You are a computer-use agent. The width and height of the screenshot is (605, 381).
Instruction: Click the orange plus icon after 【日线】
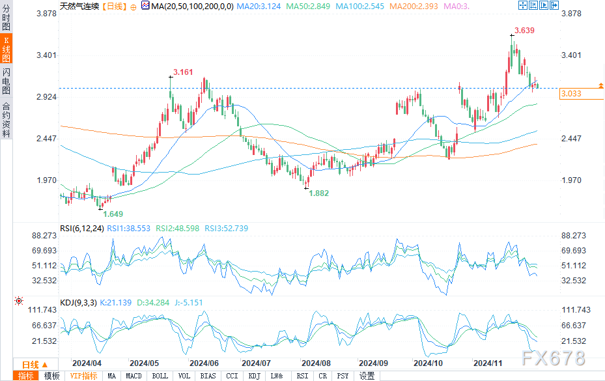(x=134, y=6)
